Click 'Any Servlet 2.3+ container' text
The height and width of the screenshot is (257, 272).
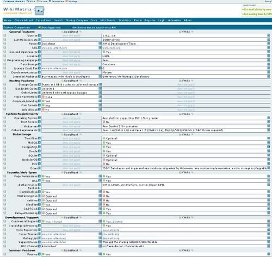click(120, 126)
